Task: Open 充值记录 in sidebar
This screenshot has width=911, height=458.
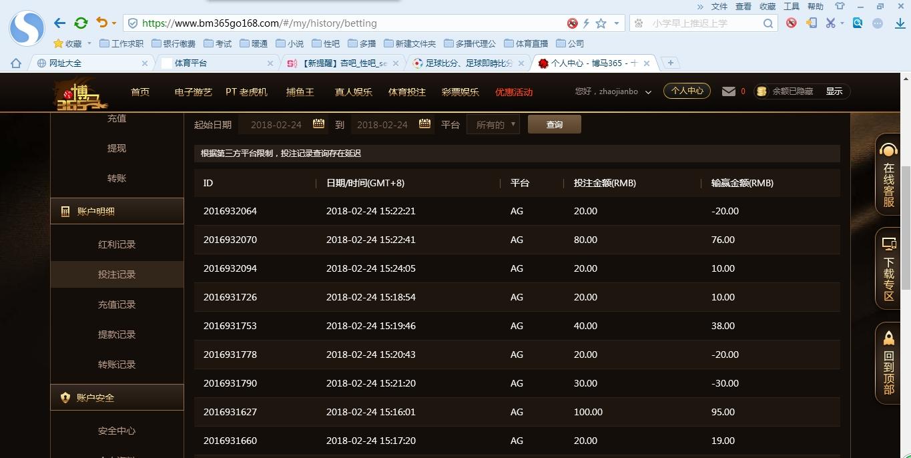Action: coord(117,304)
